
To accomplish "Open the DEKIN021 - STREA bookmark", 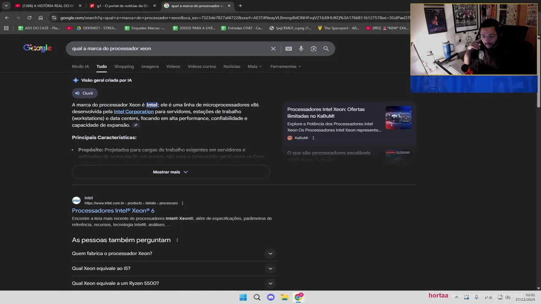I will click(x=96, y=28).
